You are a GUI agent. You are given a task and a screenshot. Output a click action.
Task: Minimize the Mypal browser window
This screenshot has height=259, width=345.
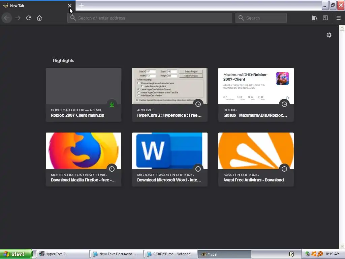click(325, 5)
